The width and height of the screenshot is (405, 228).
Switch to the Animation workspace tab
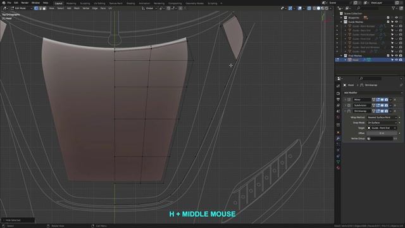point(144,3)
